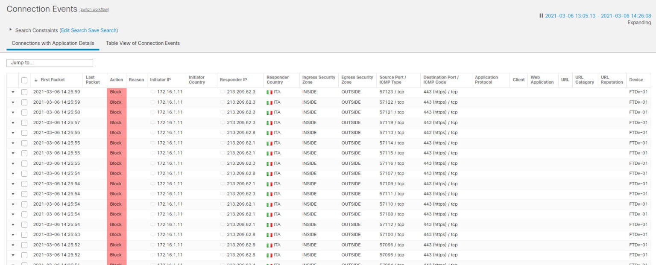656x265 pixels.
Task: Sort by the Action column header
Action: (116, 80)
